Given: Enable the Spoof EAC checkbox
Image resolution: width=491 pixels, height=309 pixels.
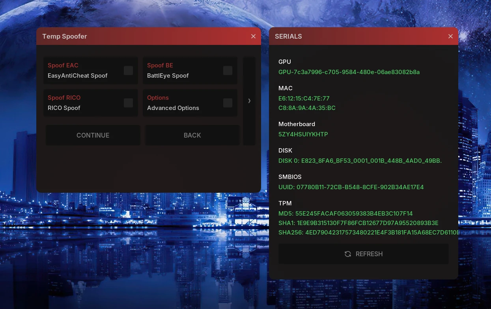Looking at the screenshot, I should pos(129,71).
